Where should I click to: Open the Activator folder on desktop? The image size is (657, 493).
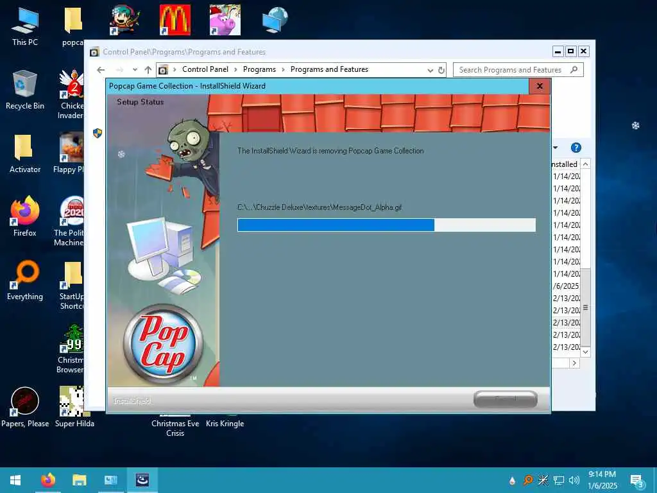[25, 153]
